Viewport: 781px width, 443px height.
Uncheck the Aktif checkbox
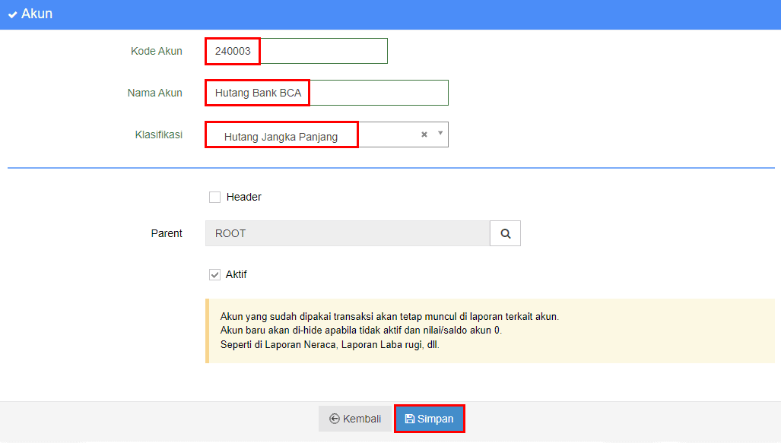click(x=214, y=275)
